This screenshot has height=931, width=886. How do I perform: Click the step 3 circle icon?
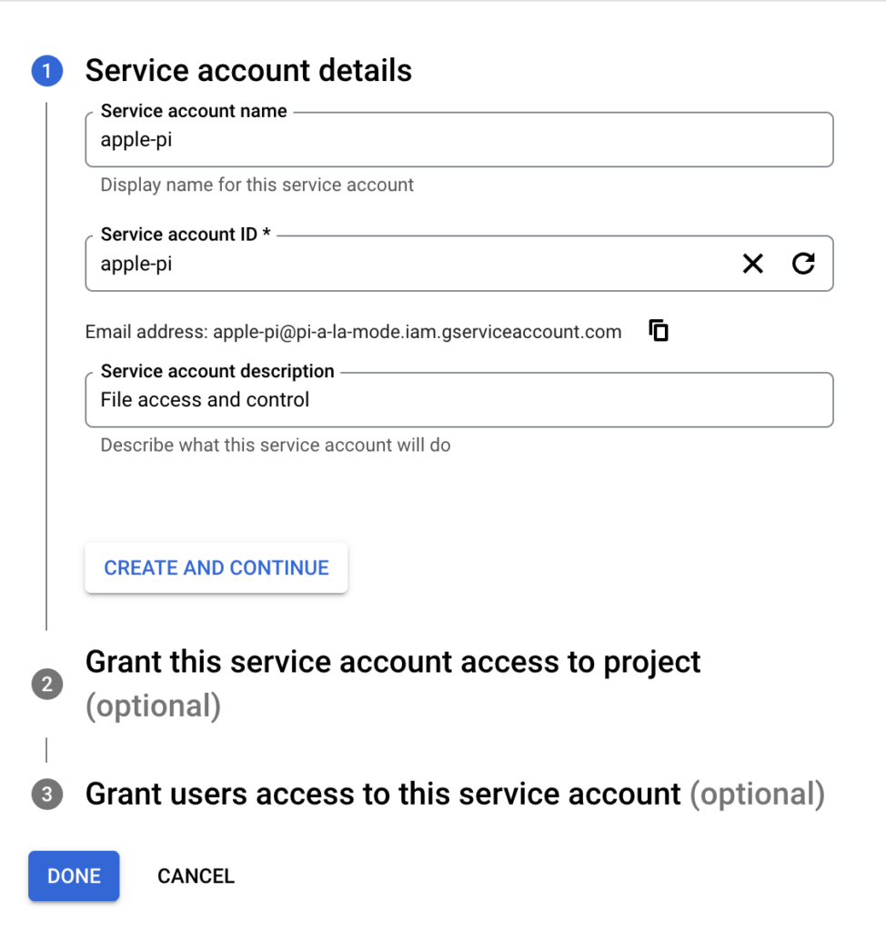pyautogui.click(x=47, y=794)
